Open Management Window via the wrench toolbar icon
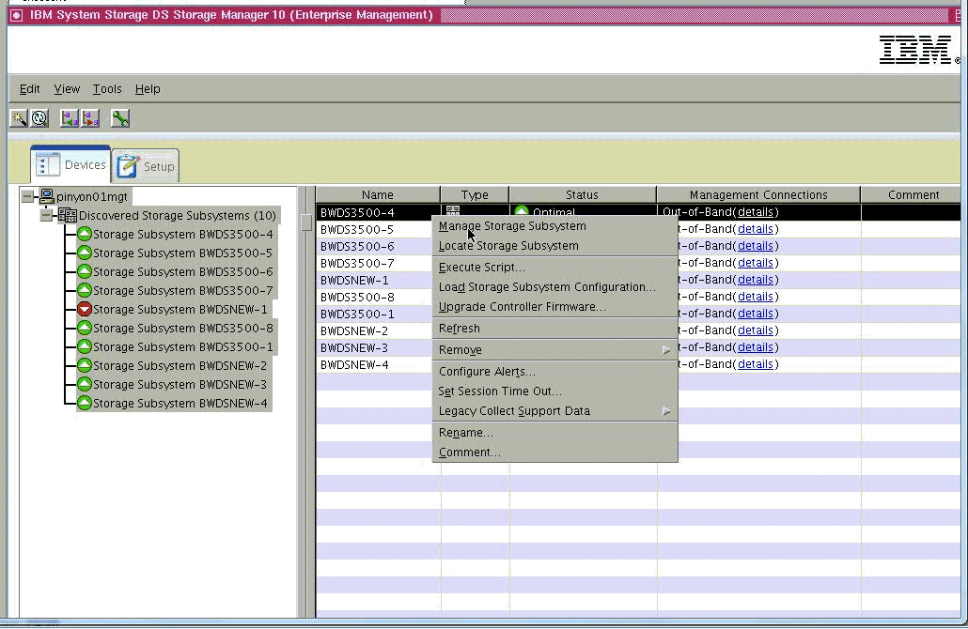Viewport: 968px width, 629px height. pyautogui.click(x=119, y=118)
